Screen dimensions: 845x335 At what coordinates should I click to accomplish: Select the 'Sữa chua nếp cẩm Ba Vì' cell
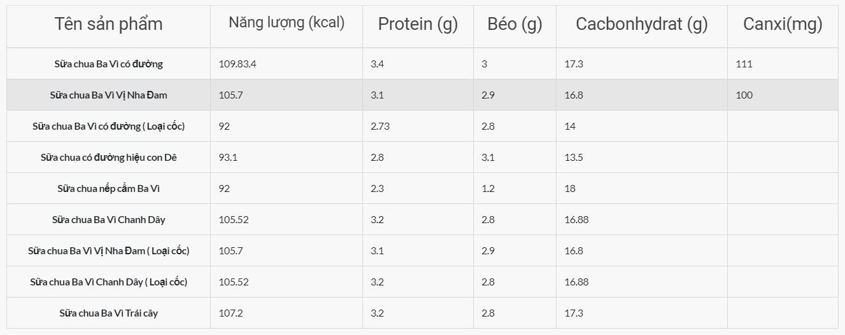point(108,188)
